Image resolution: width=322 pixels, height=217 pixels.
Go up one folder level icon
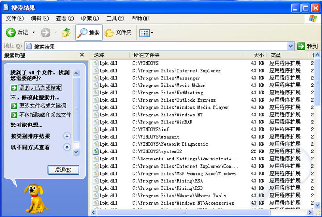66,33
